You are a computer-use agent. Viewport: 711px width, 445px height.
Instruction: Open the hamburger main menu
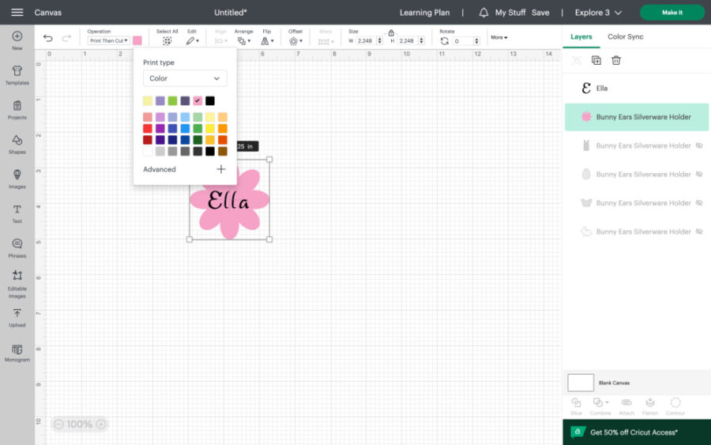click(17, 13)
